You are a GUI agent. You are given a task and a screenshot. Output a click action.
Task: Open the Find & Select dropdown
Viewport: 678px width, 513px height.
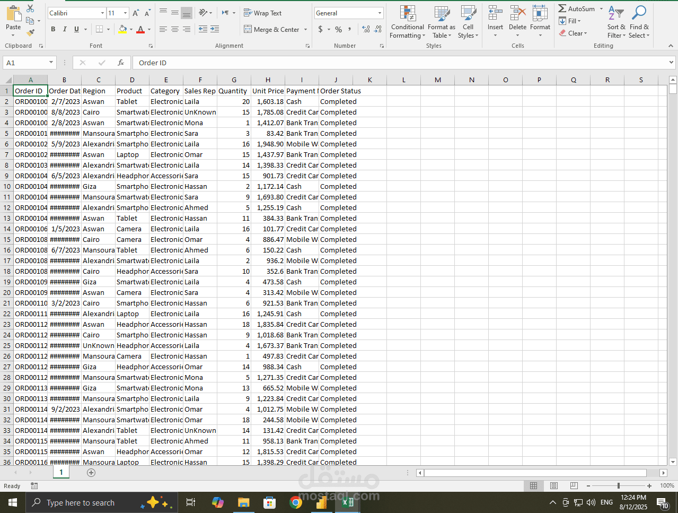[x=639, y=22]
